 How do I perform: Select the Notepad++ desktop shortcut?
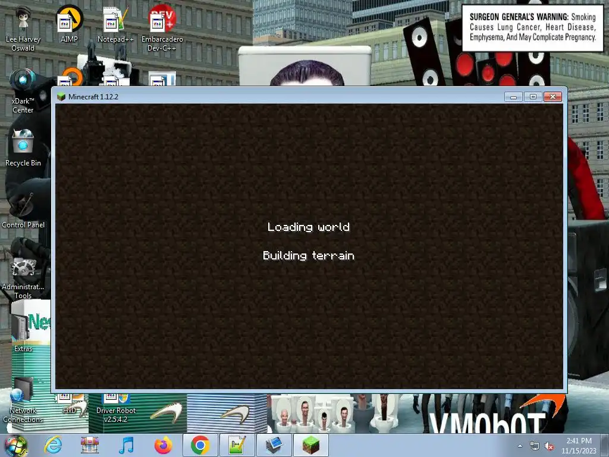(115, 24)
